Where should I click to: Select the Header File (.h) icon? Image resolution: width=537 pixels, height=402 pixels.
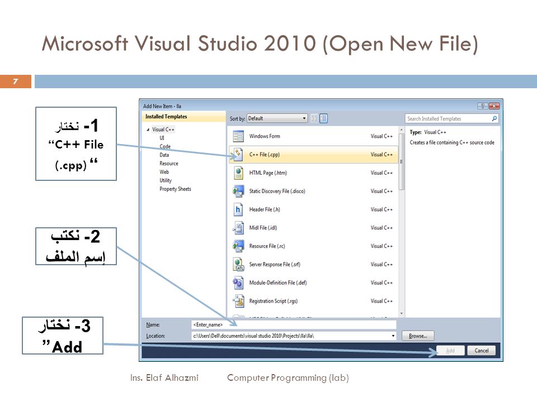238,209
